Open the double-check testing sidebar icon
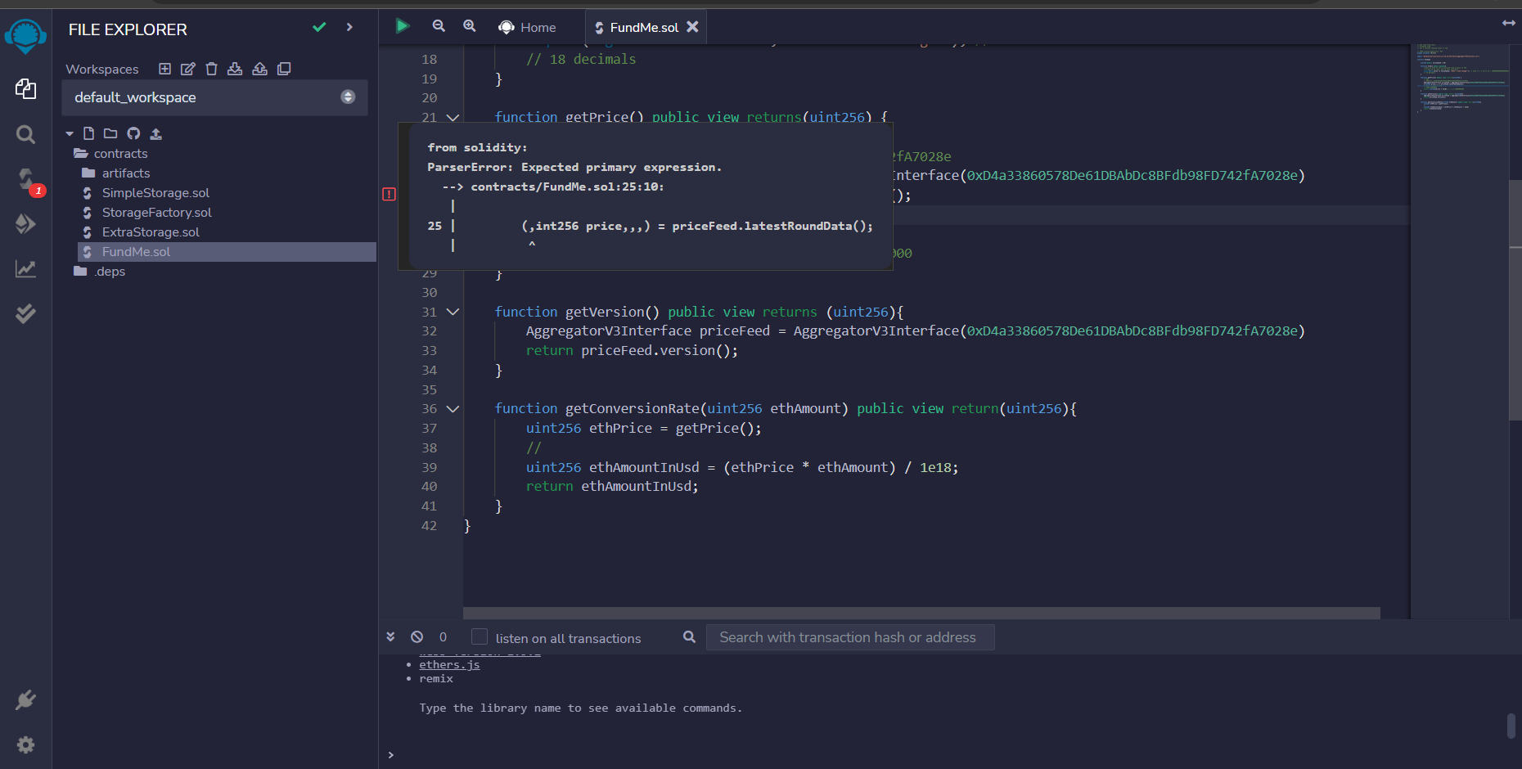1522x769 pixels. (25, 313)
